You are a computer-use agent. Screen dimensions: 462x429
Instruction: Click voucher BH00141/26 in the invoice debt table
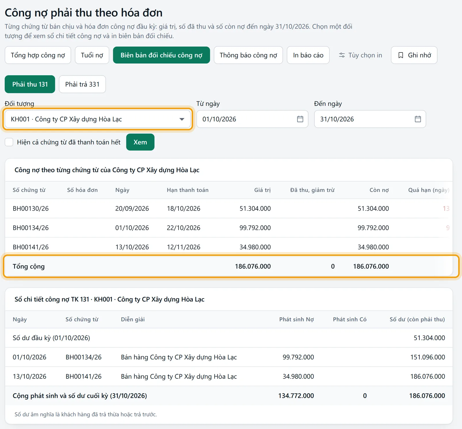[x=31, y=247]
